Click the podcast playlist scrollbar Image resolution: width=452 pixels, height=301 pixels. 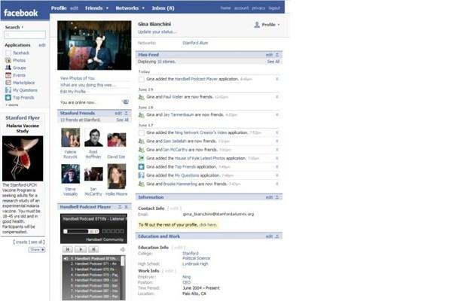(x=123, y=278)
